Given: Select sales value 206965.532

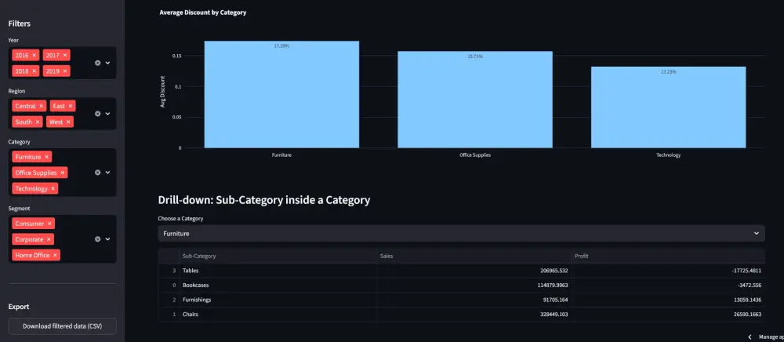Looking at the screenshot, I should (474, 271).
